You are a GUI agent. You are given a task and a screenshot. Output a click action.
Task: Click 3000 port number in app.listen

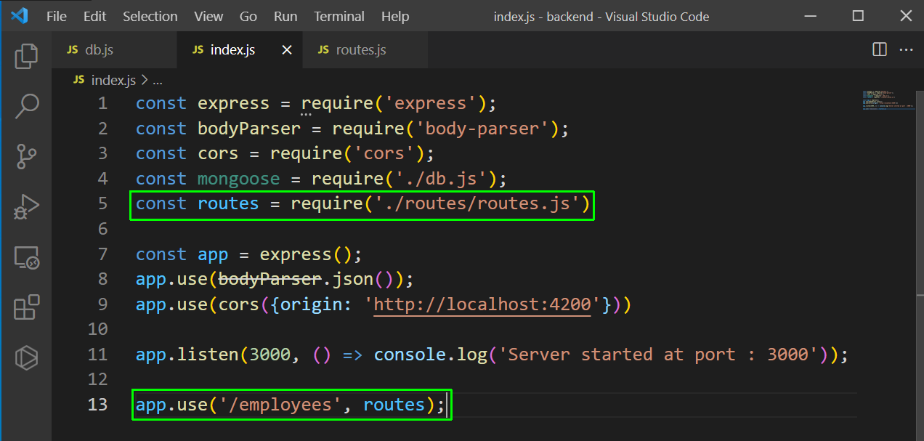coord(270,355)
